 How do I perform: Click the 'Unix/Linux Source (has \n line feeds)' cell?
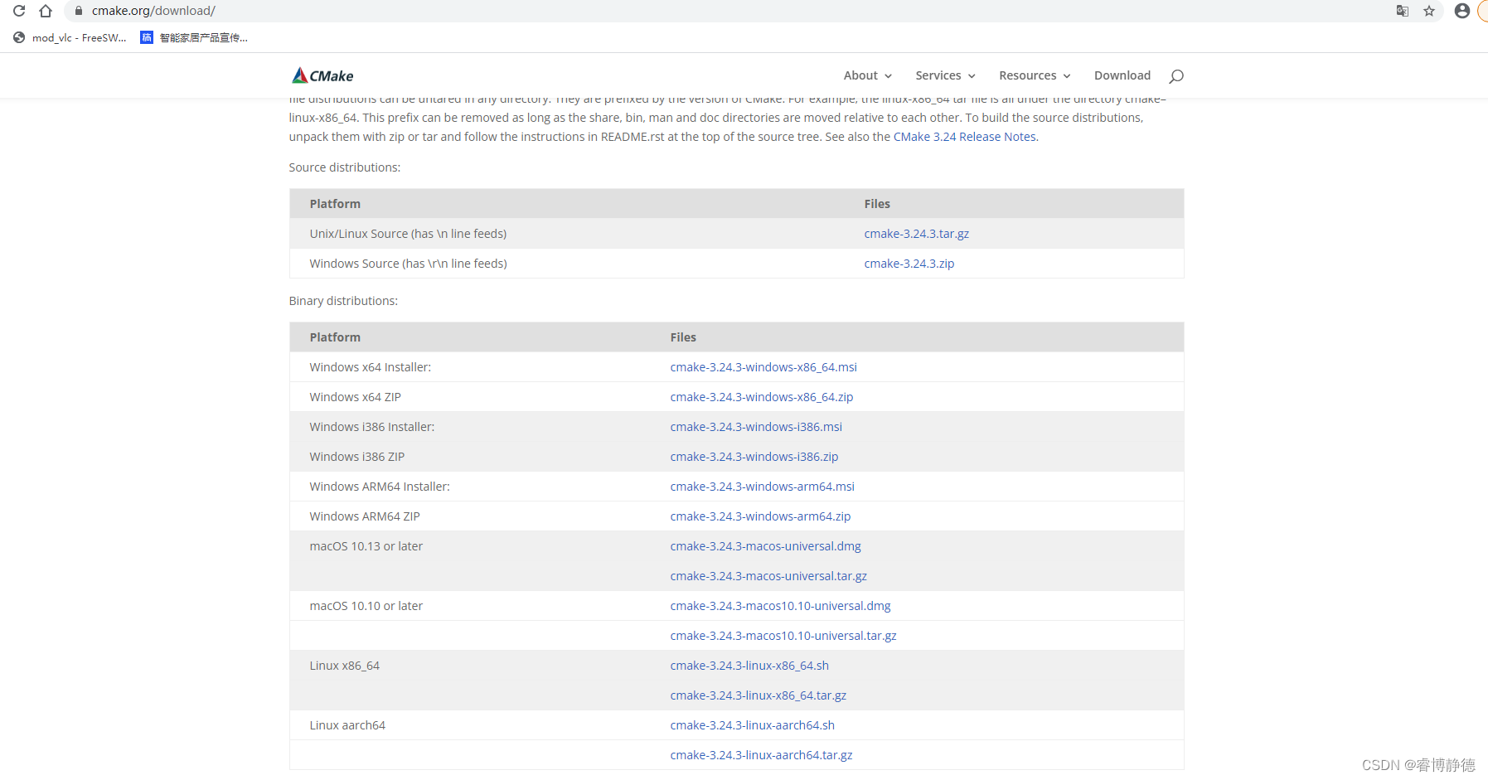click(x=408, y=234)
